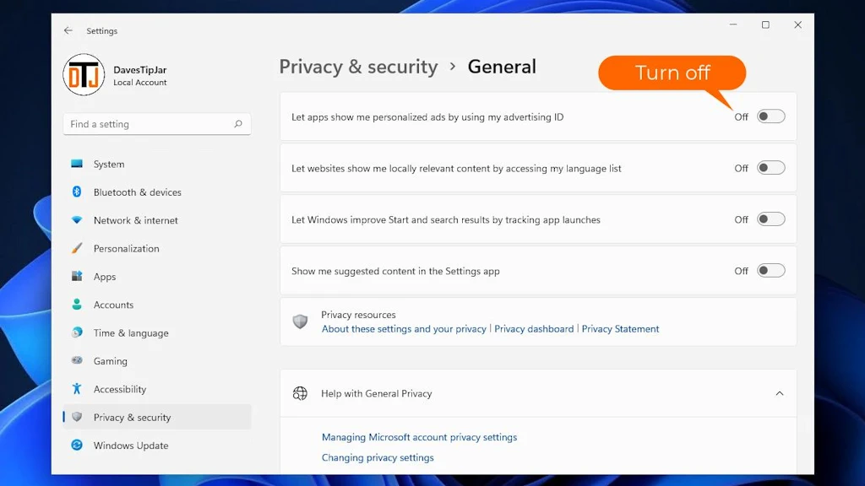Open Personalization via its paintbrush icon
865x486 pixels.
77,248
